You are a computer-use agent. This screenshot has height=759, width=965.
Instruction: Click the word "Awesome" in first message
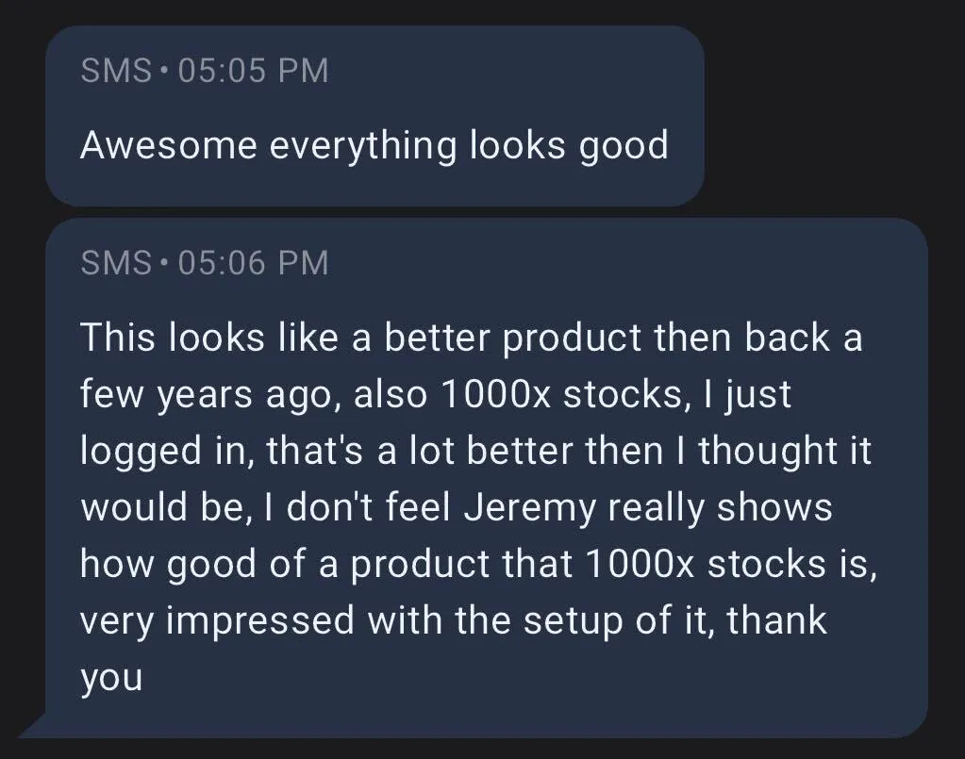(x=168, y=146)
